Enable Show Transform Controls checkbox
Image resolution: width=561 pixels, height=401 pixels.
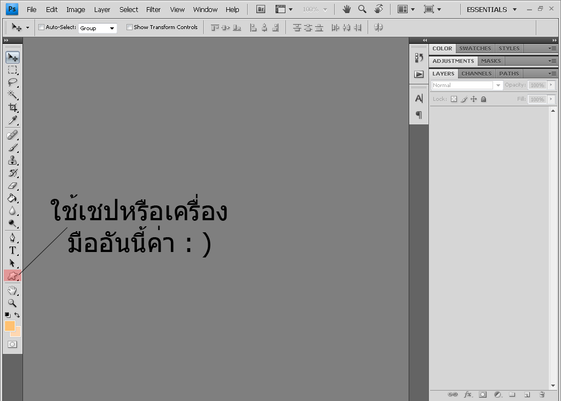pyautogui.click(x=129, y=27)
